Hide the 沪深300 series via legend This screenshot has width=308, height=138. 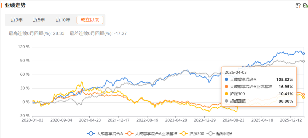click(197, 134)
